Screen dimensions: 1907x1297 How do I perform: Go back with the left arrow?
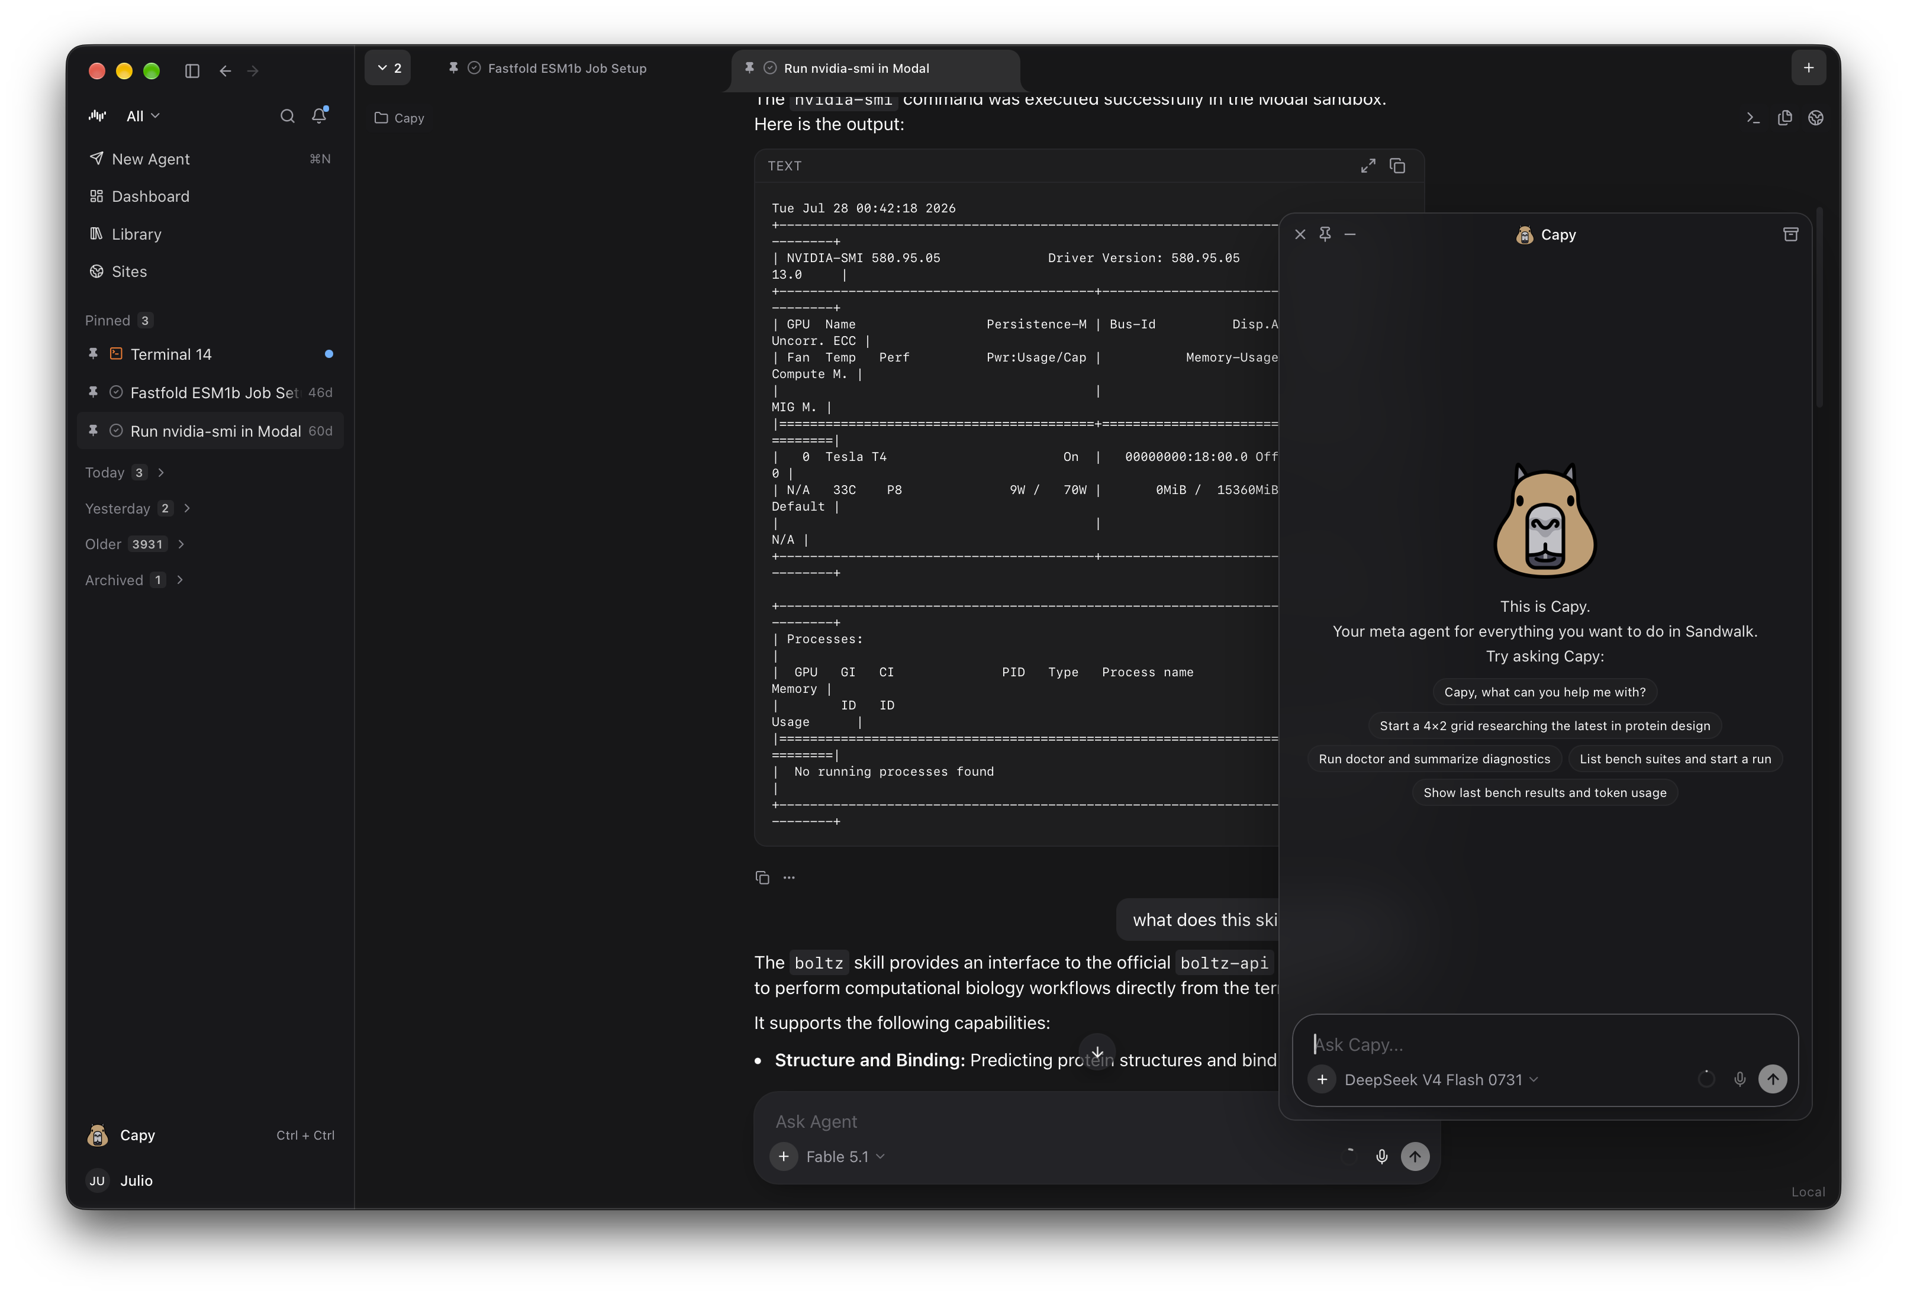[225, 70]
